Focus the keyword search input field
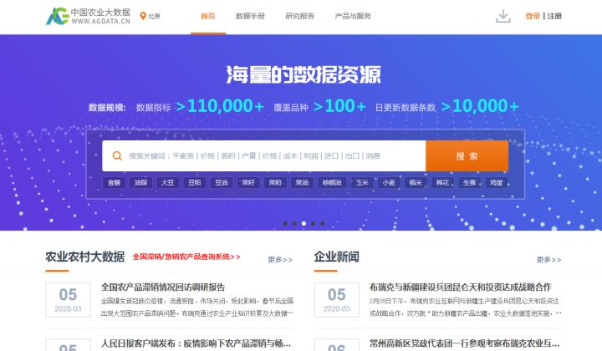 pyautogui.click(x=263, y=155)
